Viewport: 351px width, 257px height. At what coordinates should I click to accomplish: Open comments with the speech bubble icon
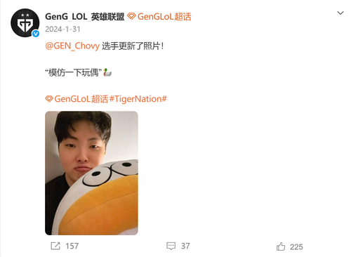171,246
